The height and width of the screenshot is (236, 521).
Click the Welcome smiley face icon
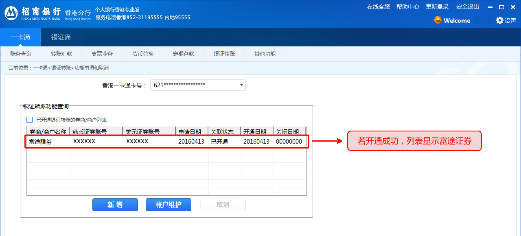coord(438,20)
